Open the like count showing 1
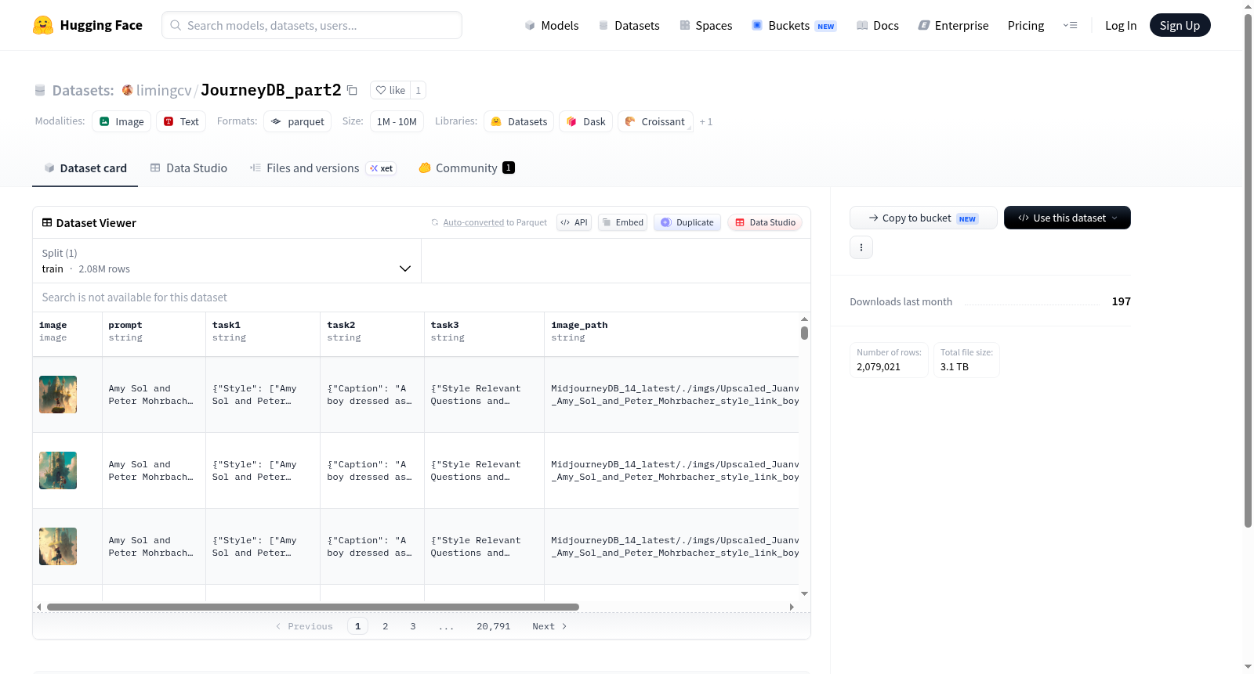 coord(419,90)
